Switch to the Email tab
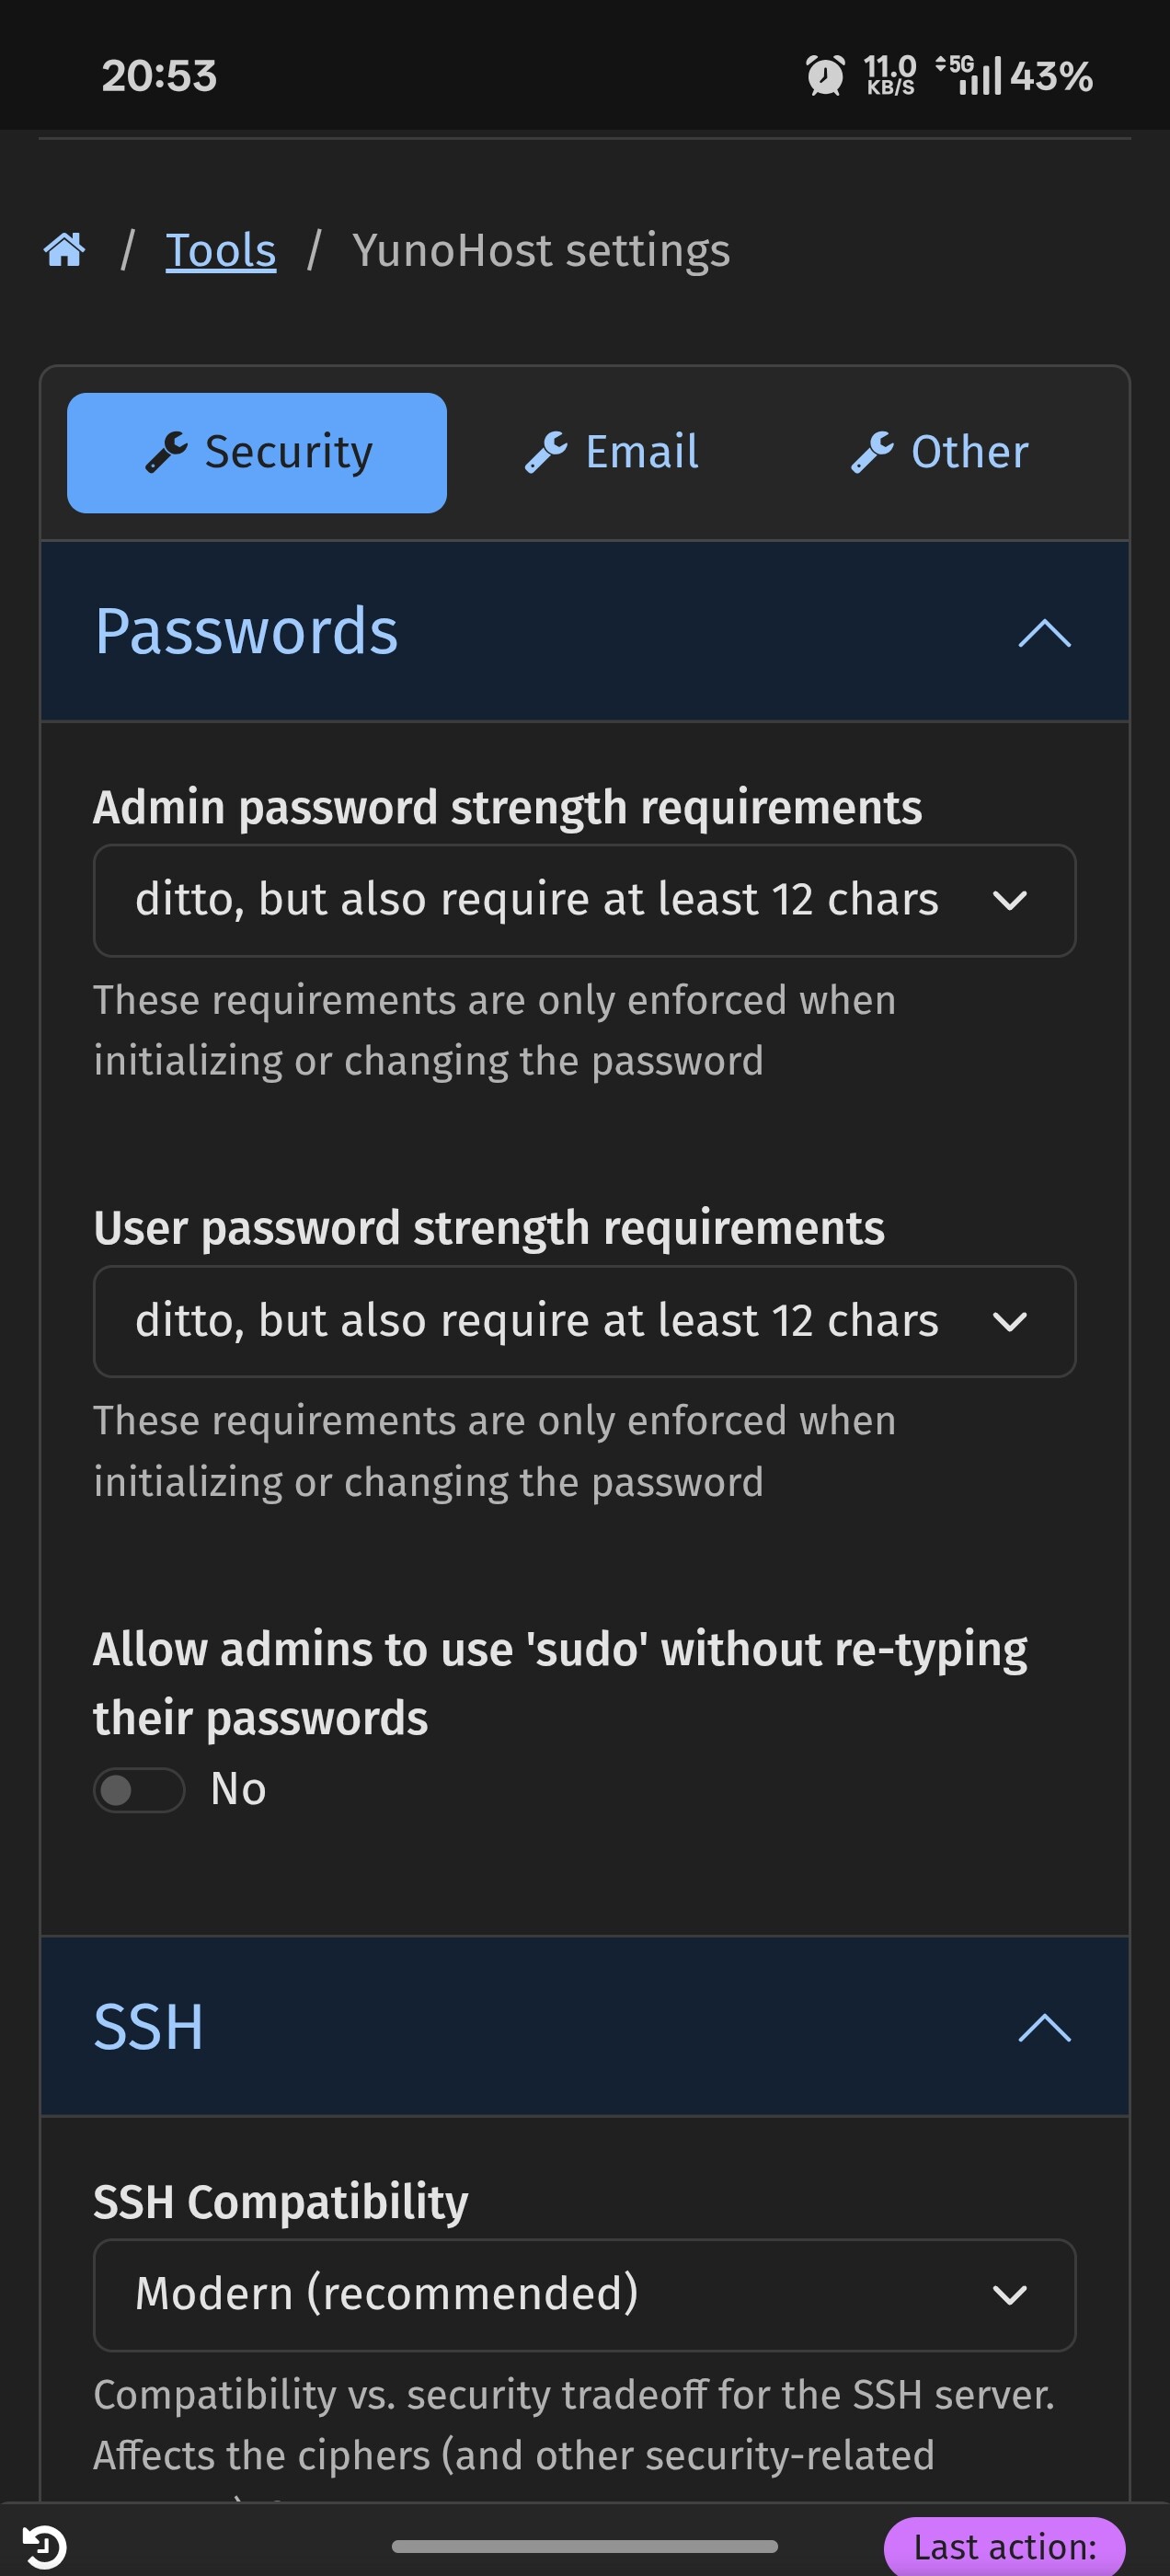The height and width of the screenshot is (2576, 1170). [x=612, y=452]
